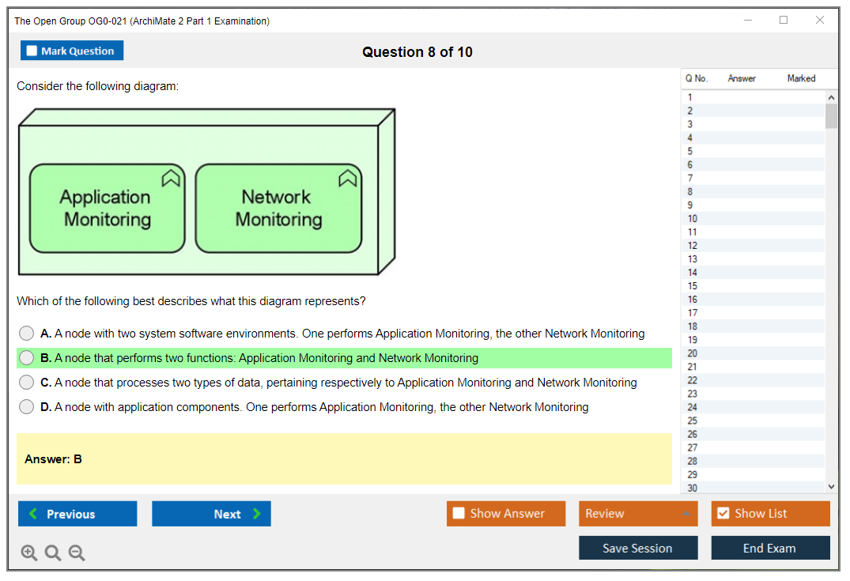The height and width of the screenshot is (581, 850).
Task: Click the zoom in magnifier icon
Action: (29, 553)
